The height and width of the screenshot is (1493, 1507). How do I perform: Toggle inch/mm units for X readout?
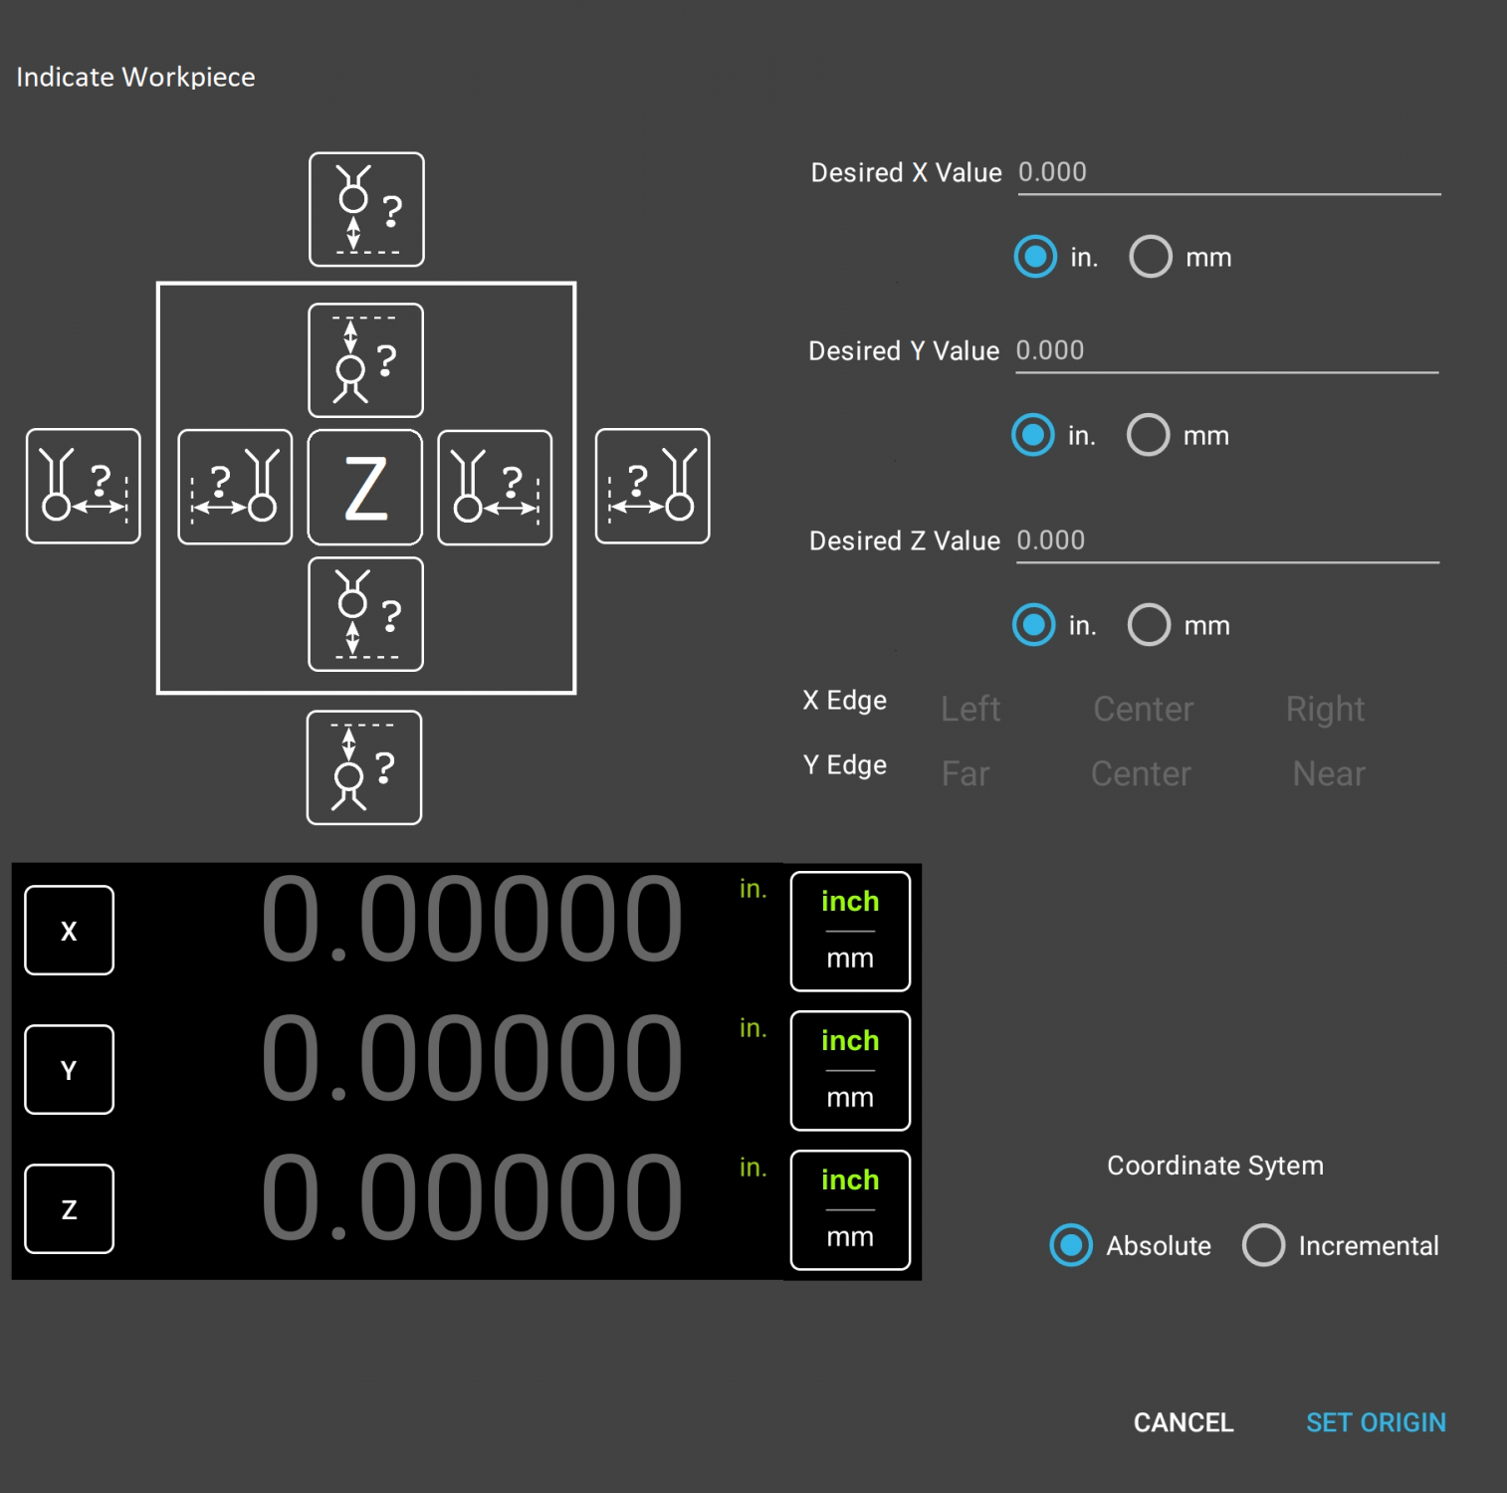[850, 932]
